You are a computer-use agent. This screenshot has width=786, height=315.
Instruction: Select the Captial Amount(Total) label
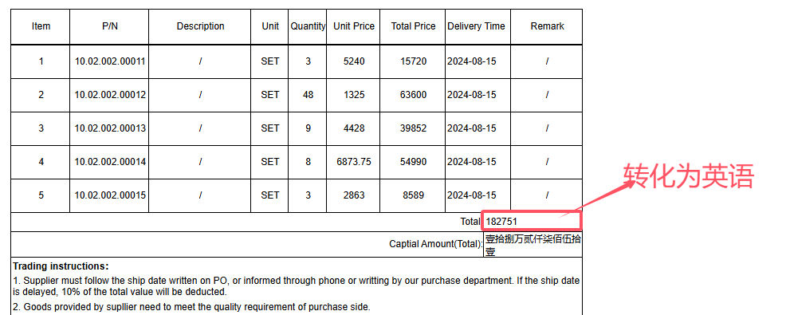pyautogui.click(x=435, y=244)
